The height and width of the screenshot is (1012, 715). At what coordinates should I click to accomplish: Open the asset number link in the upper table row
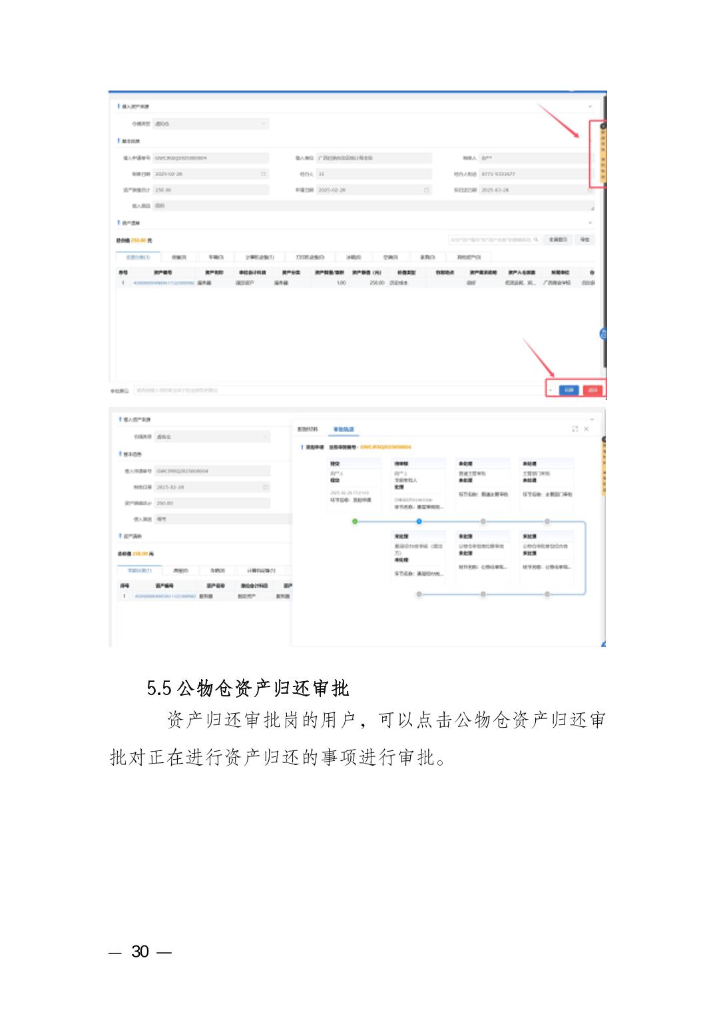click(x=164, y=283)
